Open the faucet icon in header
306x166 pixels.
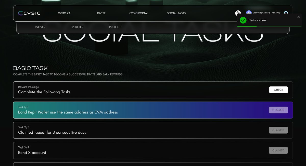(x=238, y=13)
